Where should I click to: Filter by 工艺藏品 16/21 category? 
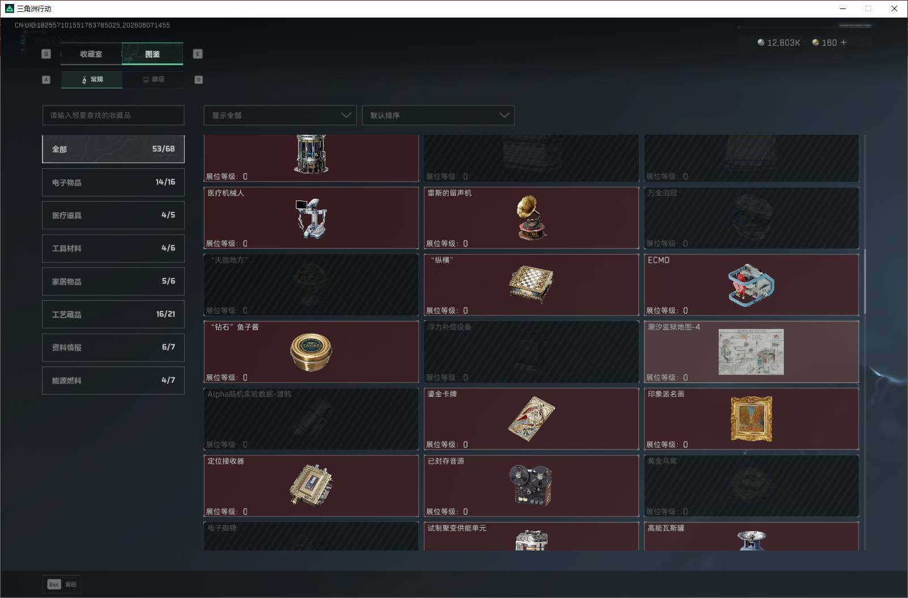pos(113,314)
